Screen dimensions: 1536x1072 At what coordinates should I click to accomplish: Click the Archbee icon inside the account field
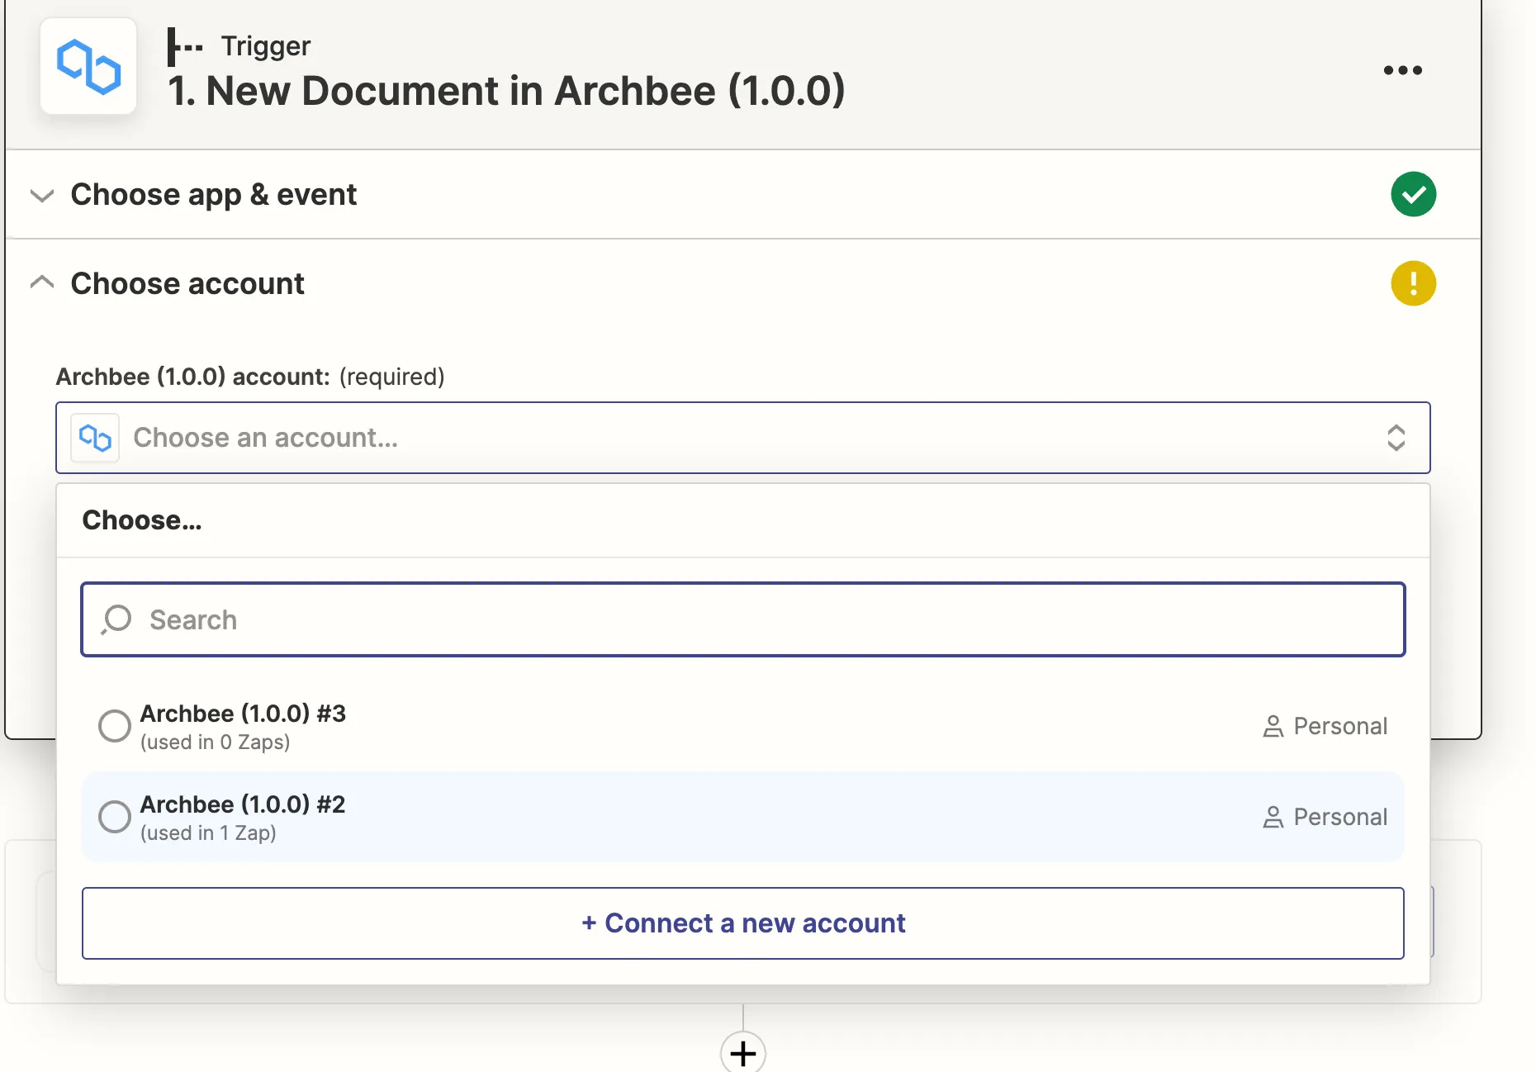point(95,438)
